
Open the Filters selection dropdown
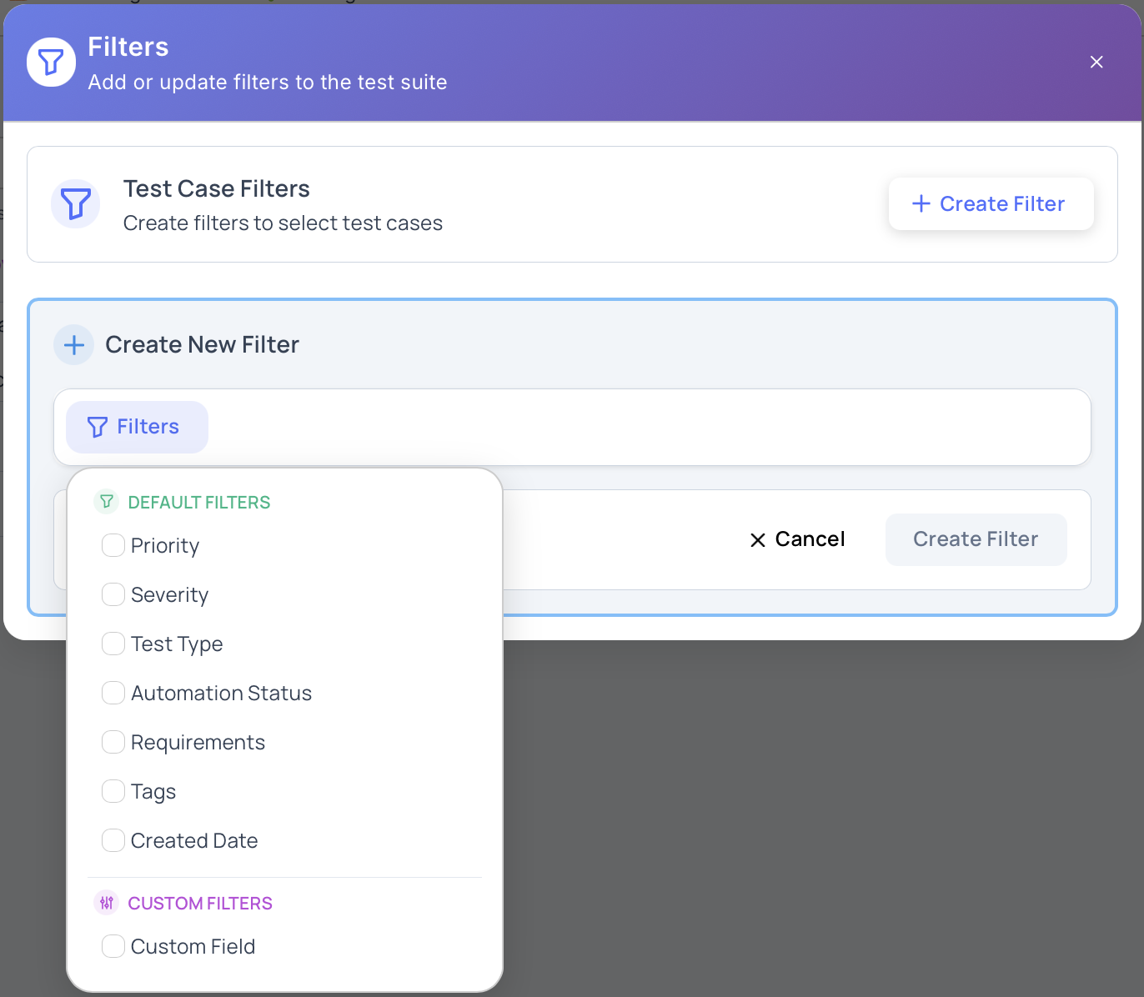[x=137, y=427]
